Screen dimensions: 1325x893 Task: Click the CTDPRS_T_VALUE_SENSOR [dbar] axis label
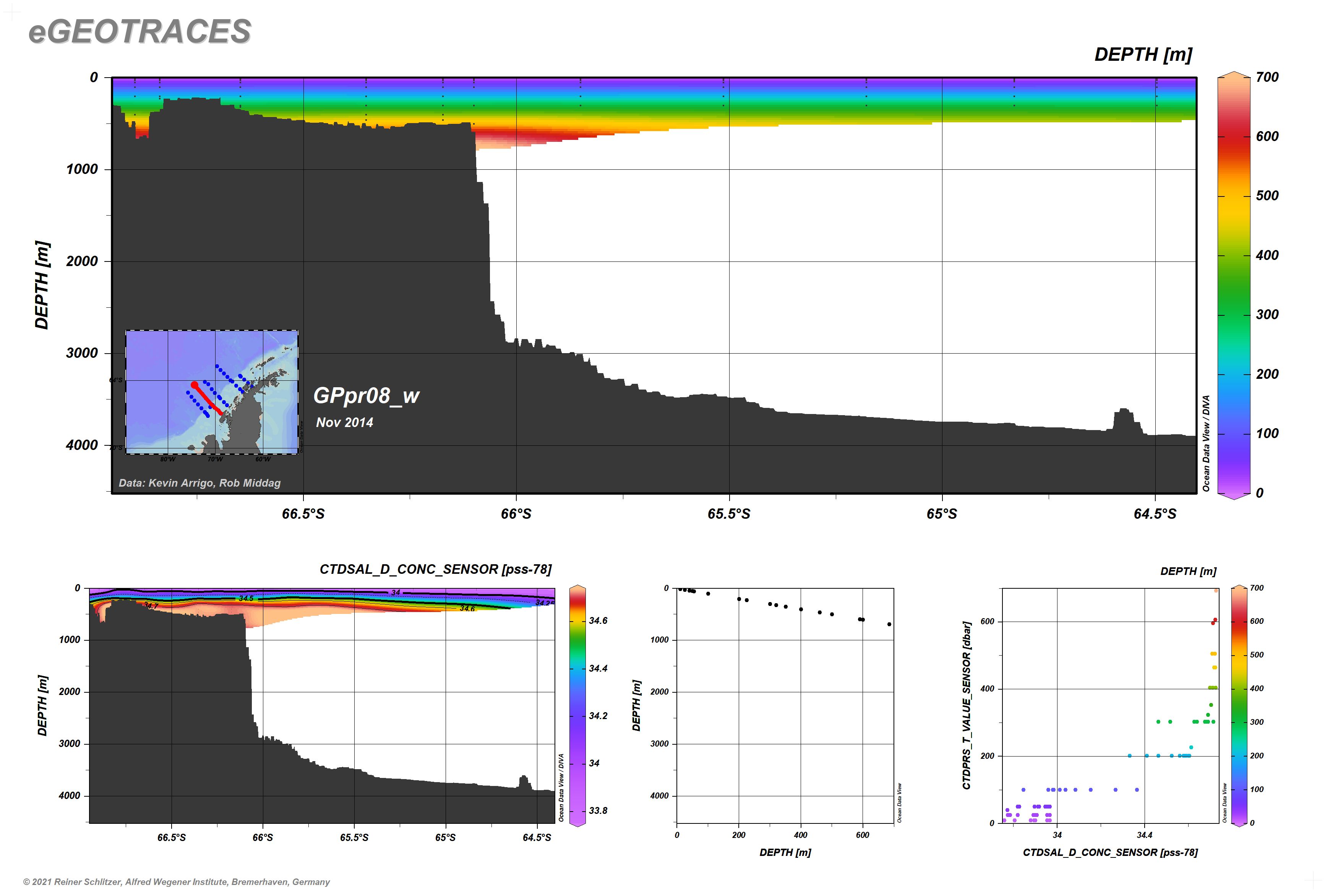[x=966, y=705]
